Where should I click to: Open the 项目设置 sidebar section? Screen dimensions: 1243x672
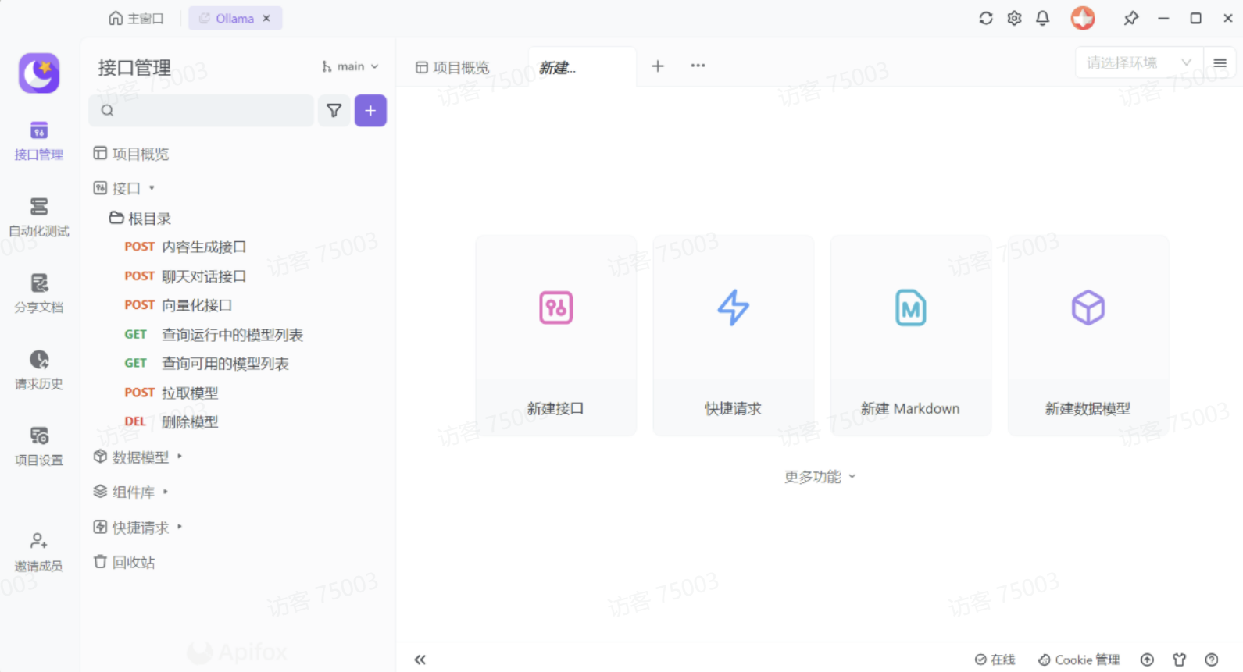click(39, 446)
